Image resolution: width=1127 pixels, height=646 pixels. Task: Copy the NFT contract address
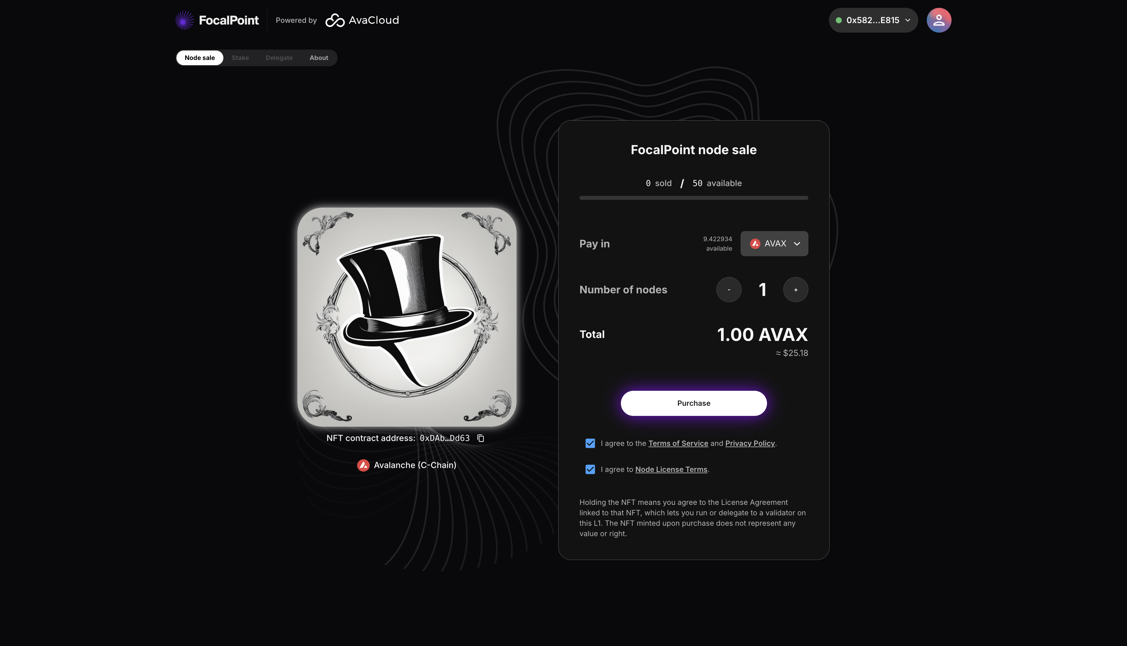(x=480, y=438)
